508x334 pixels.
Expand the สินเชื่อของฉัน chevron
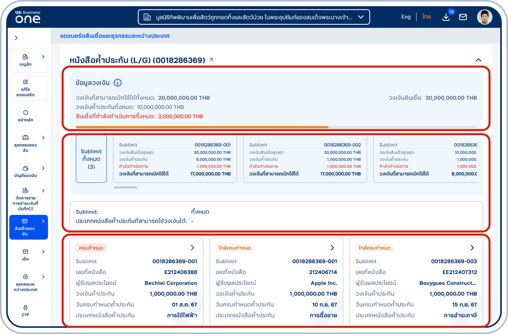43,221
